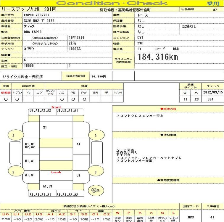Select the body color code 068
Image resolution: width=224 pixels, height=222 pixels.
point(176,49)
